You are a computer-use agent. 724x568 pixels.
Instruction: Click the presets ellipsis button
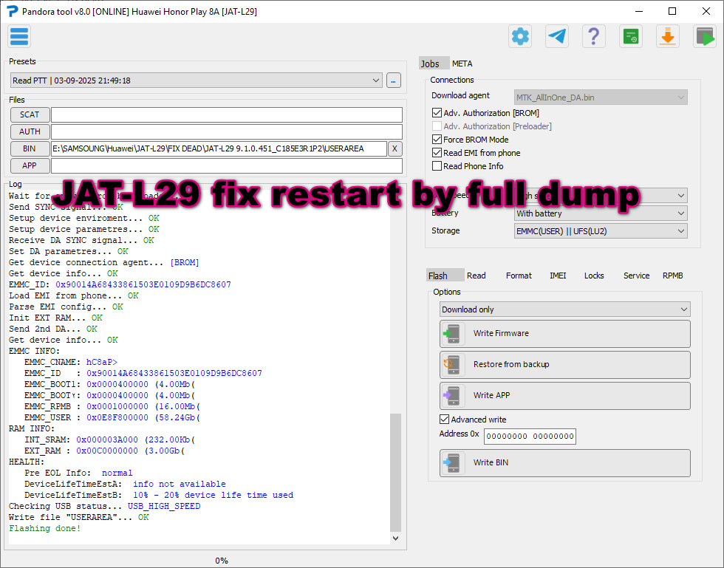393,81
